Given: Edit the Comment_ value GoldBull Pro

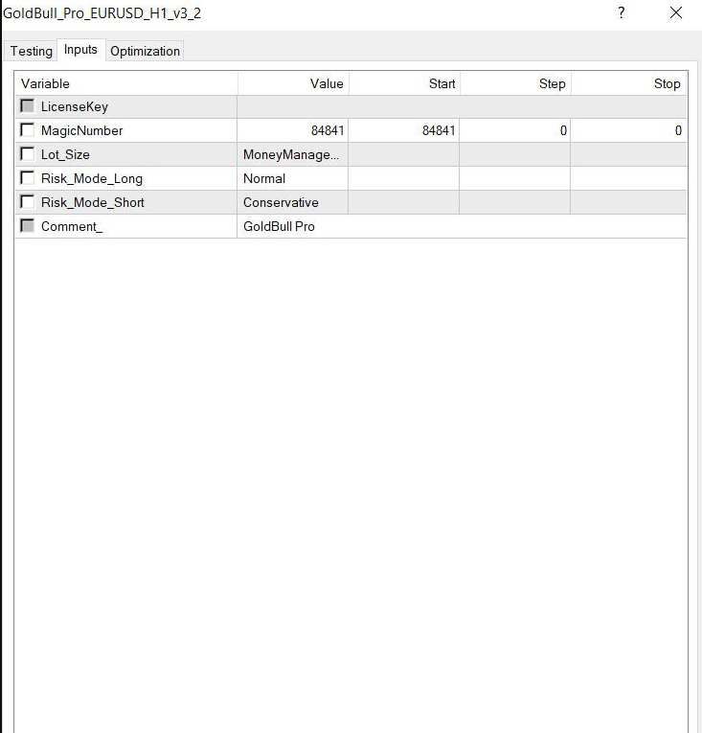Looking at the screenshot, I should coord(460,226).
